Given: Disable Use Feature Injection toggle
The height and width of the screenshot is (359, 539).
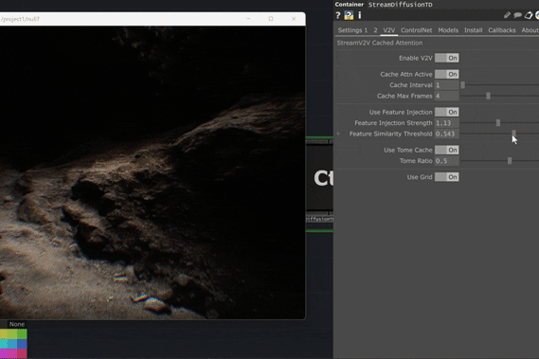Looking at the screenshot, I should pos(446,112).
